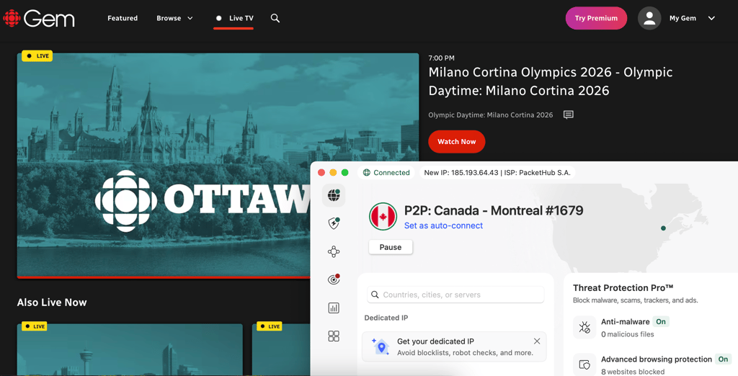Open the Featured page
The width and height of the screenshot is (738, 376).
click(x=123, y=18)
